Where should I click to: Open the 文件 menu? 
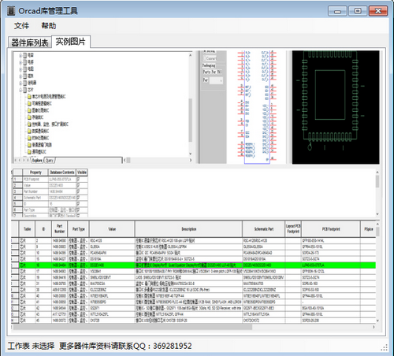point(21,26)
